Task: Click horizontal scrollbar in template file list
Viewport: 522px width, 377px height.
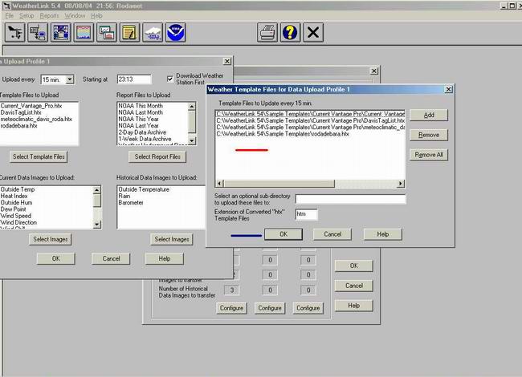Action: coord(279,184)
